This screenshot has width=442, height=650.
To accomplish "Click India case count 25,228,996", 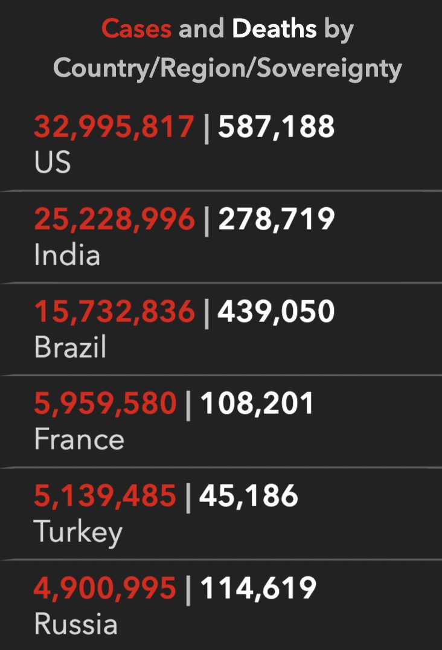I will click(115, 219).
